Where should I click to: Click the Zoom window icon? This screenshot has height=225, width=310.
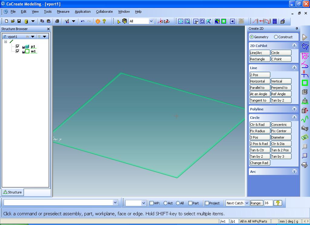point(187,21)
